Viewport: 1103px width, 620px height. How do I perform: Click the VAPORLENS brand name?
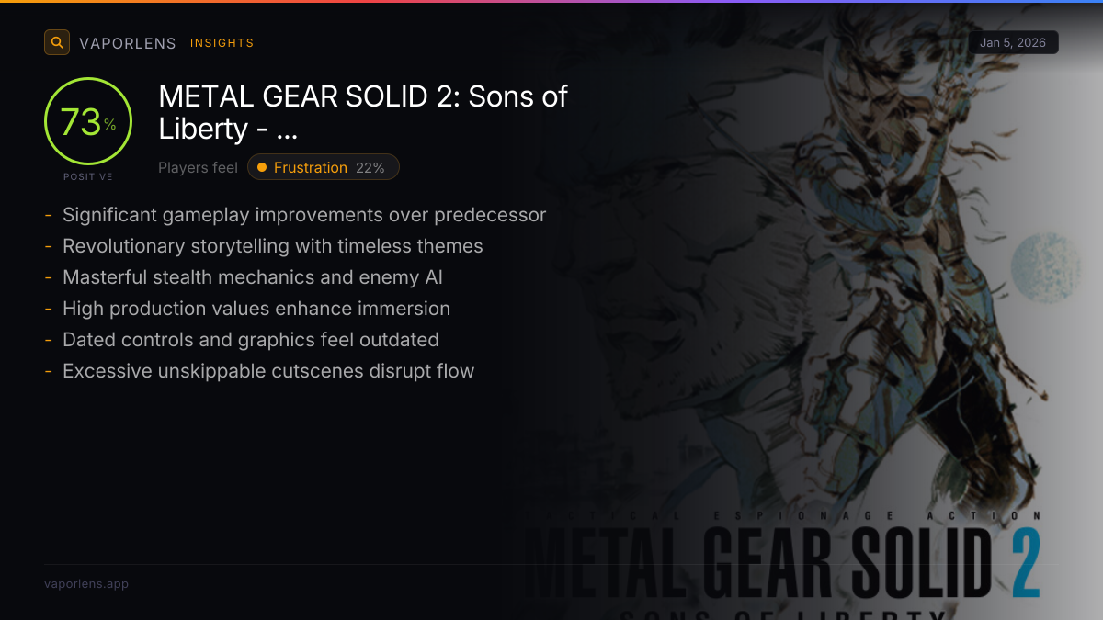(129, 43)
